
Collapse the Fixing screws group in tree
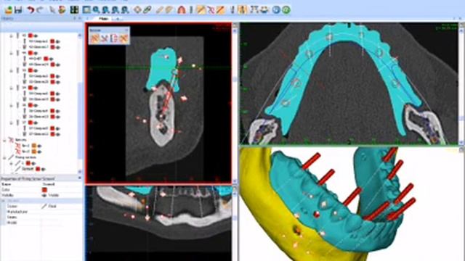pos(4,157)
